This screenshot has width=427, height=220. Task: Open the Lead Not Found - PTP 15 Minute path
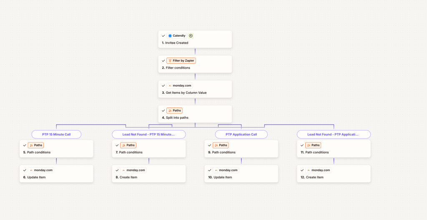(148, 135)
